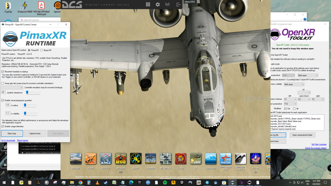The width and height of the screenshot is (331, 186).
Task: Toggle Recenter headset on startup
Action: [x=3, y=71]
